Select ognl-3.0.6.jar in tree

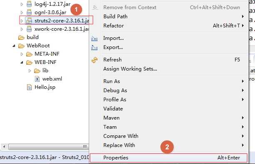(x=50, y=12)
